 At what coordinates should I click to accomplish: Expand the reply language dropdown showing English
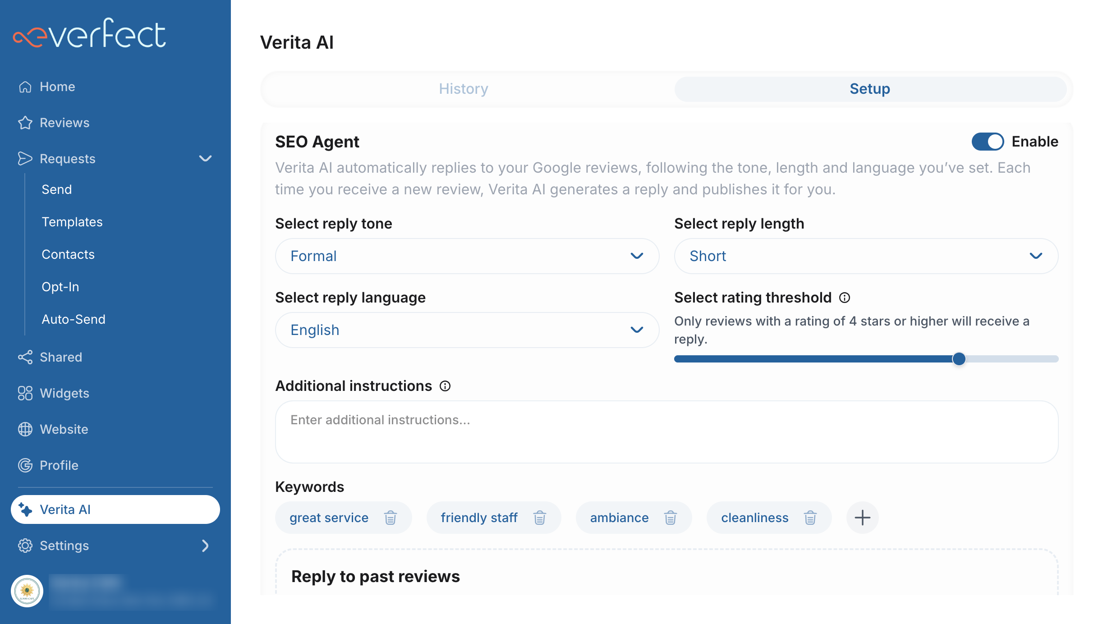[467, 330]
